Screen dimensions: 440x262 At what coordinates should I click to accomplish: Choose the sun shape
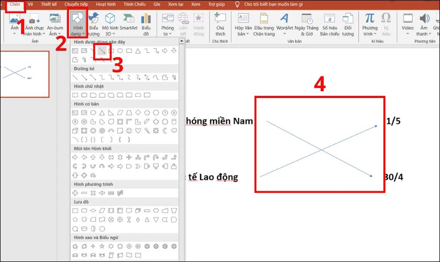[156, 130]
